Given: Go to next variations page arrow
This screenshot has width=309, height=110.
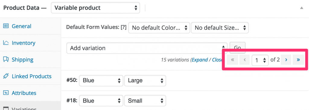Looking at the screenshot, I should pyautogui.click(x=286, y=60).
